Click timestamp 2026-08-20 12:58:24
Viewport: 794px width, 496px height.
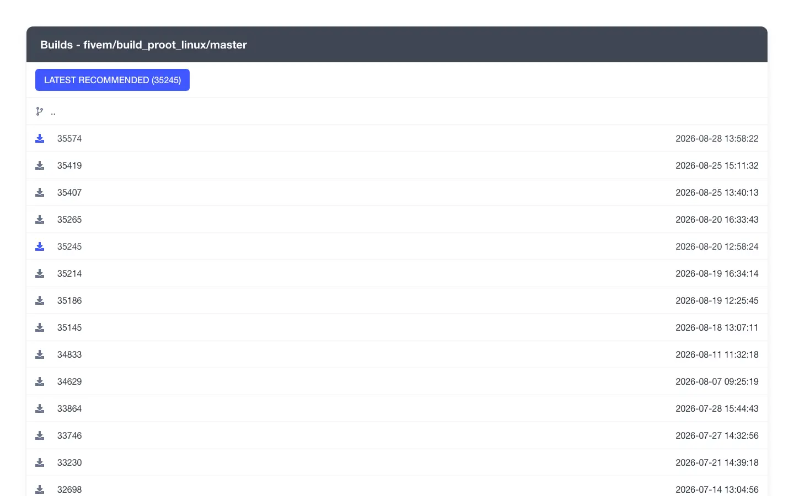pos(717,246)
